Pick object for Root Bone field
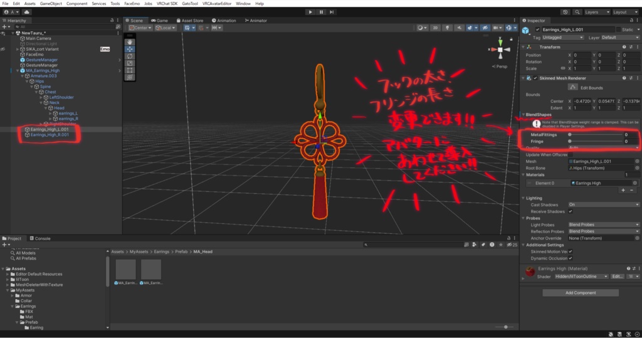This screenshot has width=642, height=338. click(637, 168)
